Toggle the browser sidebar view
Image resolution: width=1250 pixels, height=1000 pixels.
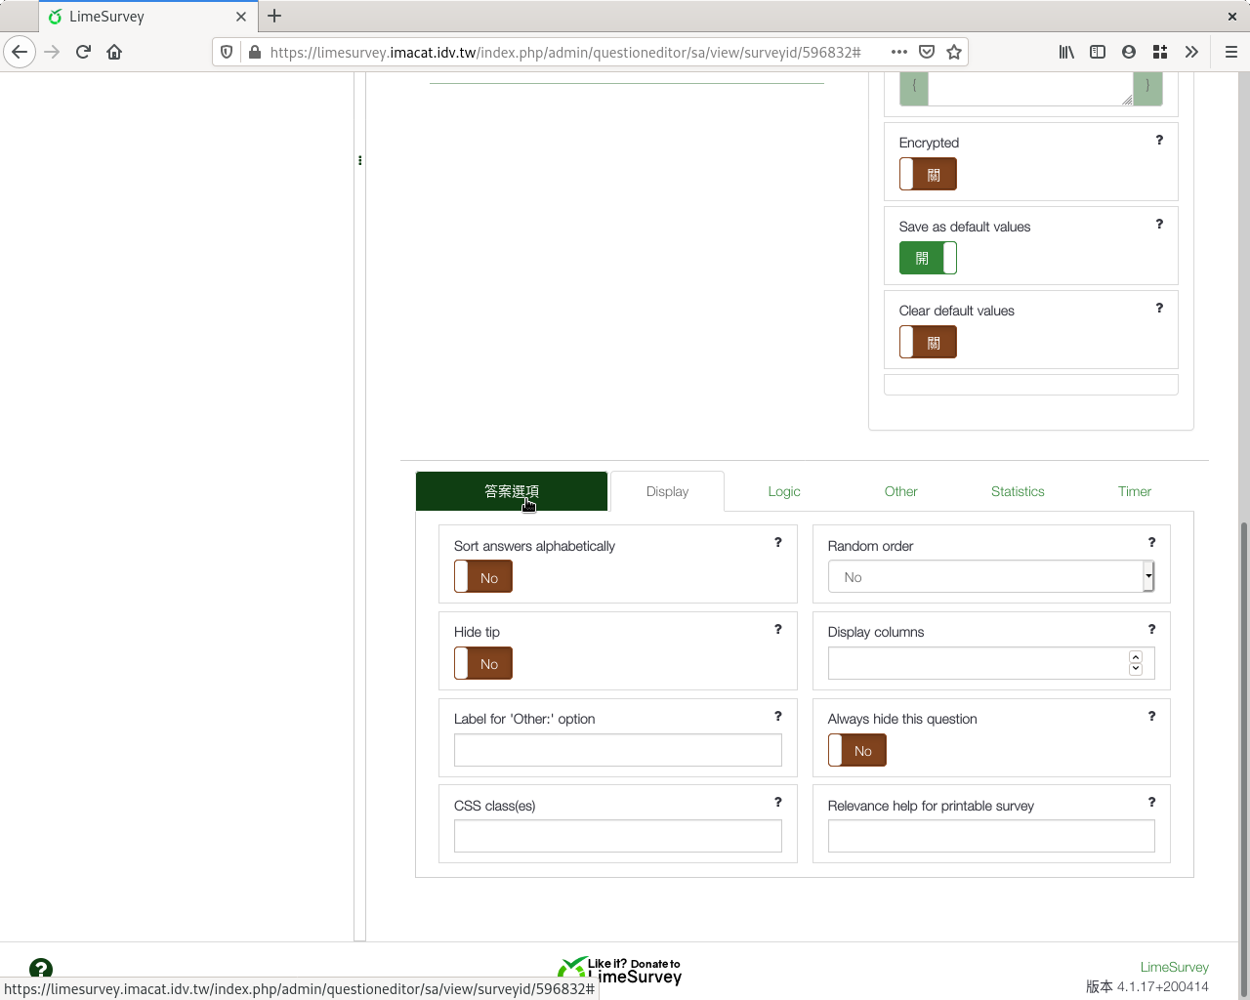pos(1098,52)
